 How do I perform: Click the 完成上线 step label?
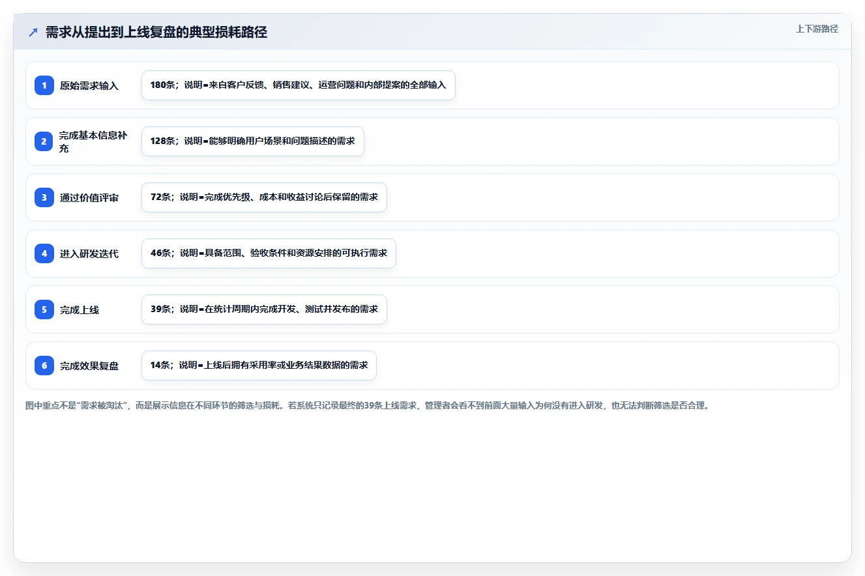pos(80,310)
